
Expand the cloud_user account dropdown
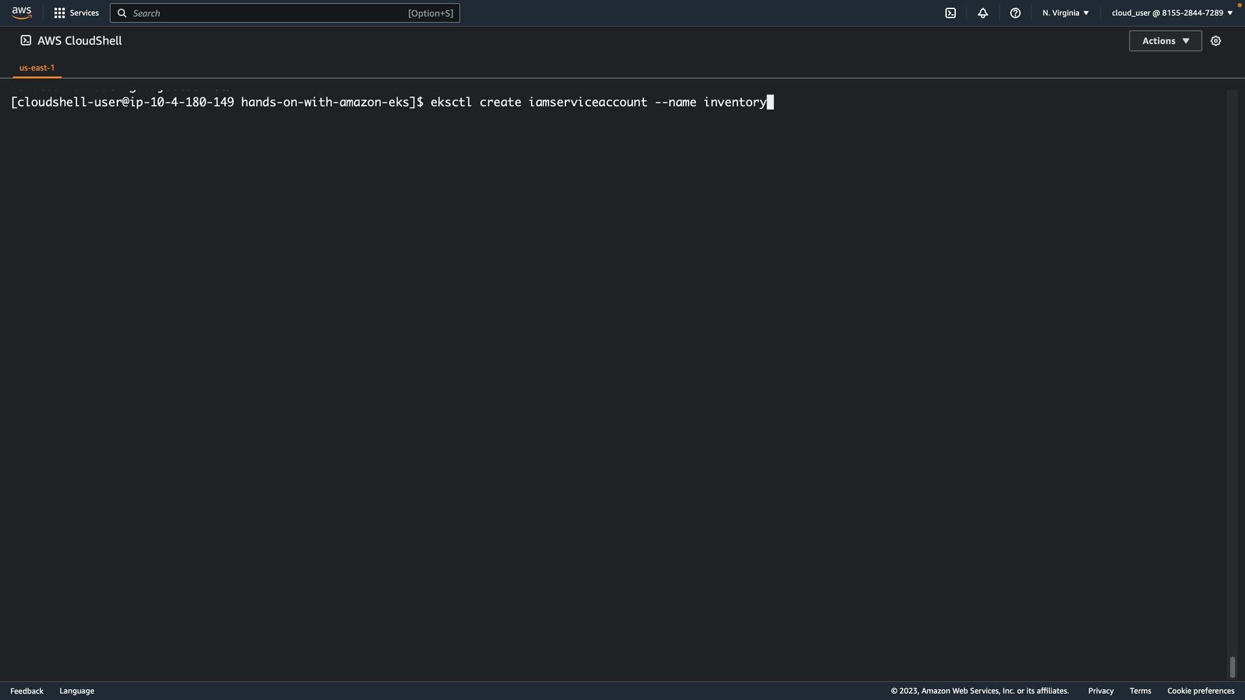click(x=1171, y=13)
